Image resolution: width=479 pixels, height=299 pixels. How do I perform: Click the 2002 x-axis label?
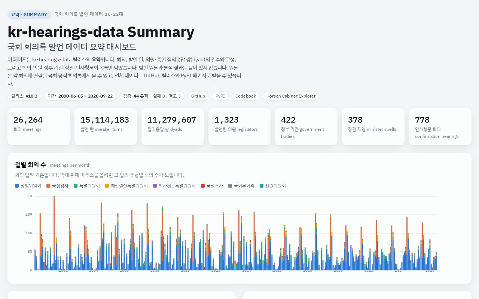pos(63,271)
